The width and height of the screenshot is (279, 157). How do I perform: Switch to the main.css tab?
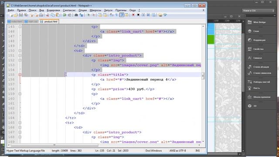[31, 21]
